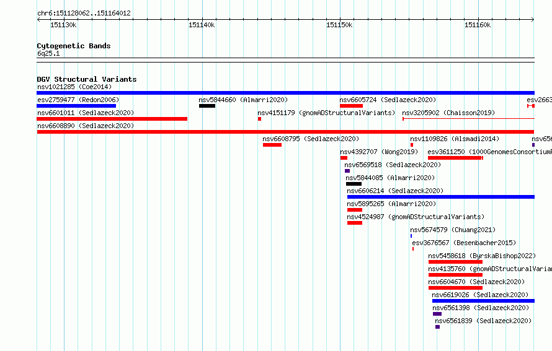Click the left arrow of the ruler

click(x=38, y=20)
